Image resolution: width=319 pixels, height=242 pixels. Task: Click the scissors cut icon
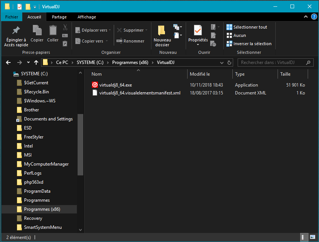65,27
